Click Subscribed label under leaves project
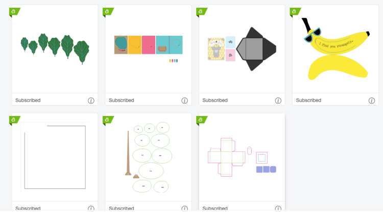The height and width of the screenshot is (212, 383). pos(28,101)
